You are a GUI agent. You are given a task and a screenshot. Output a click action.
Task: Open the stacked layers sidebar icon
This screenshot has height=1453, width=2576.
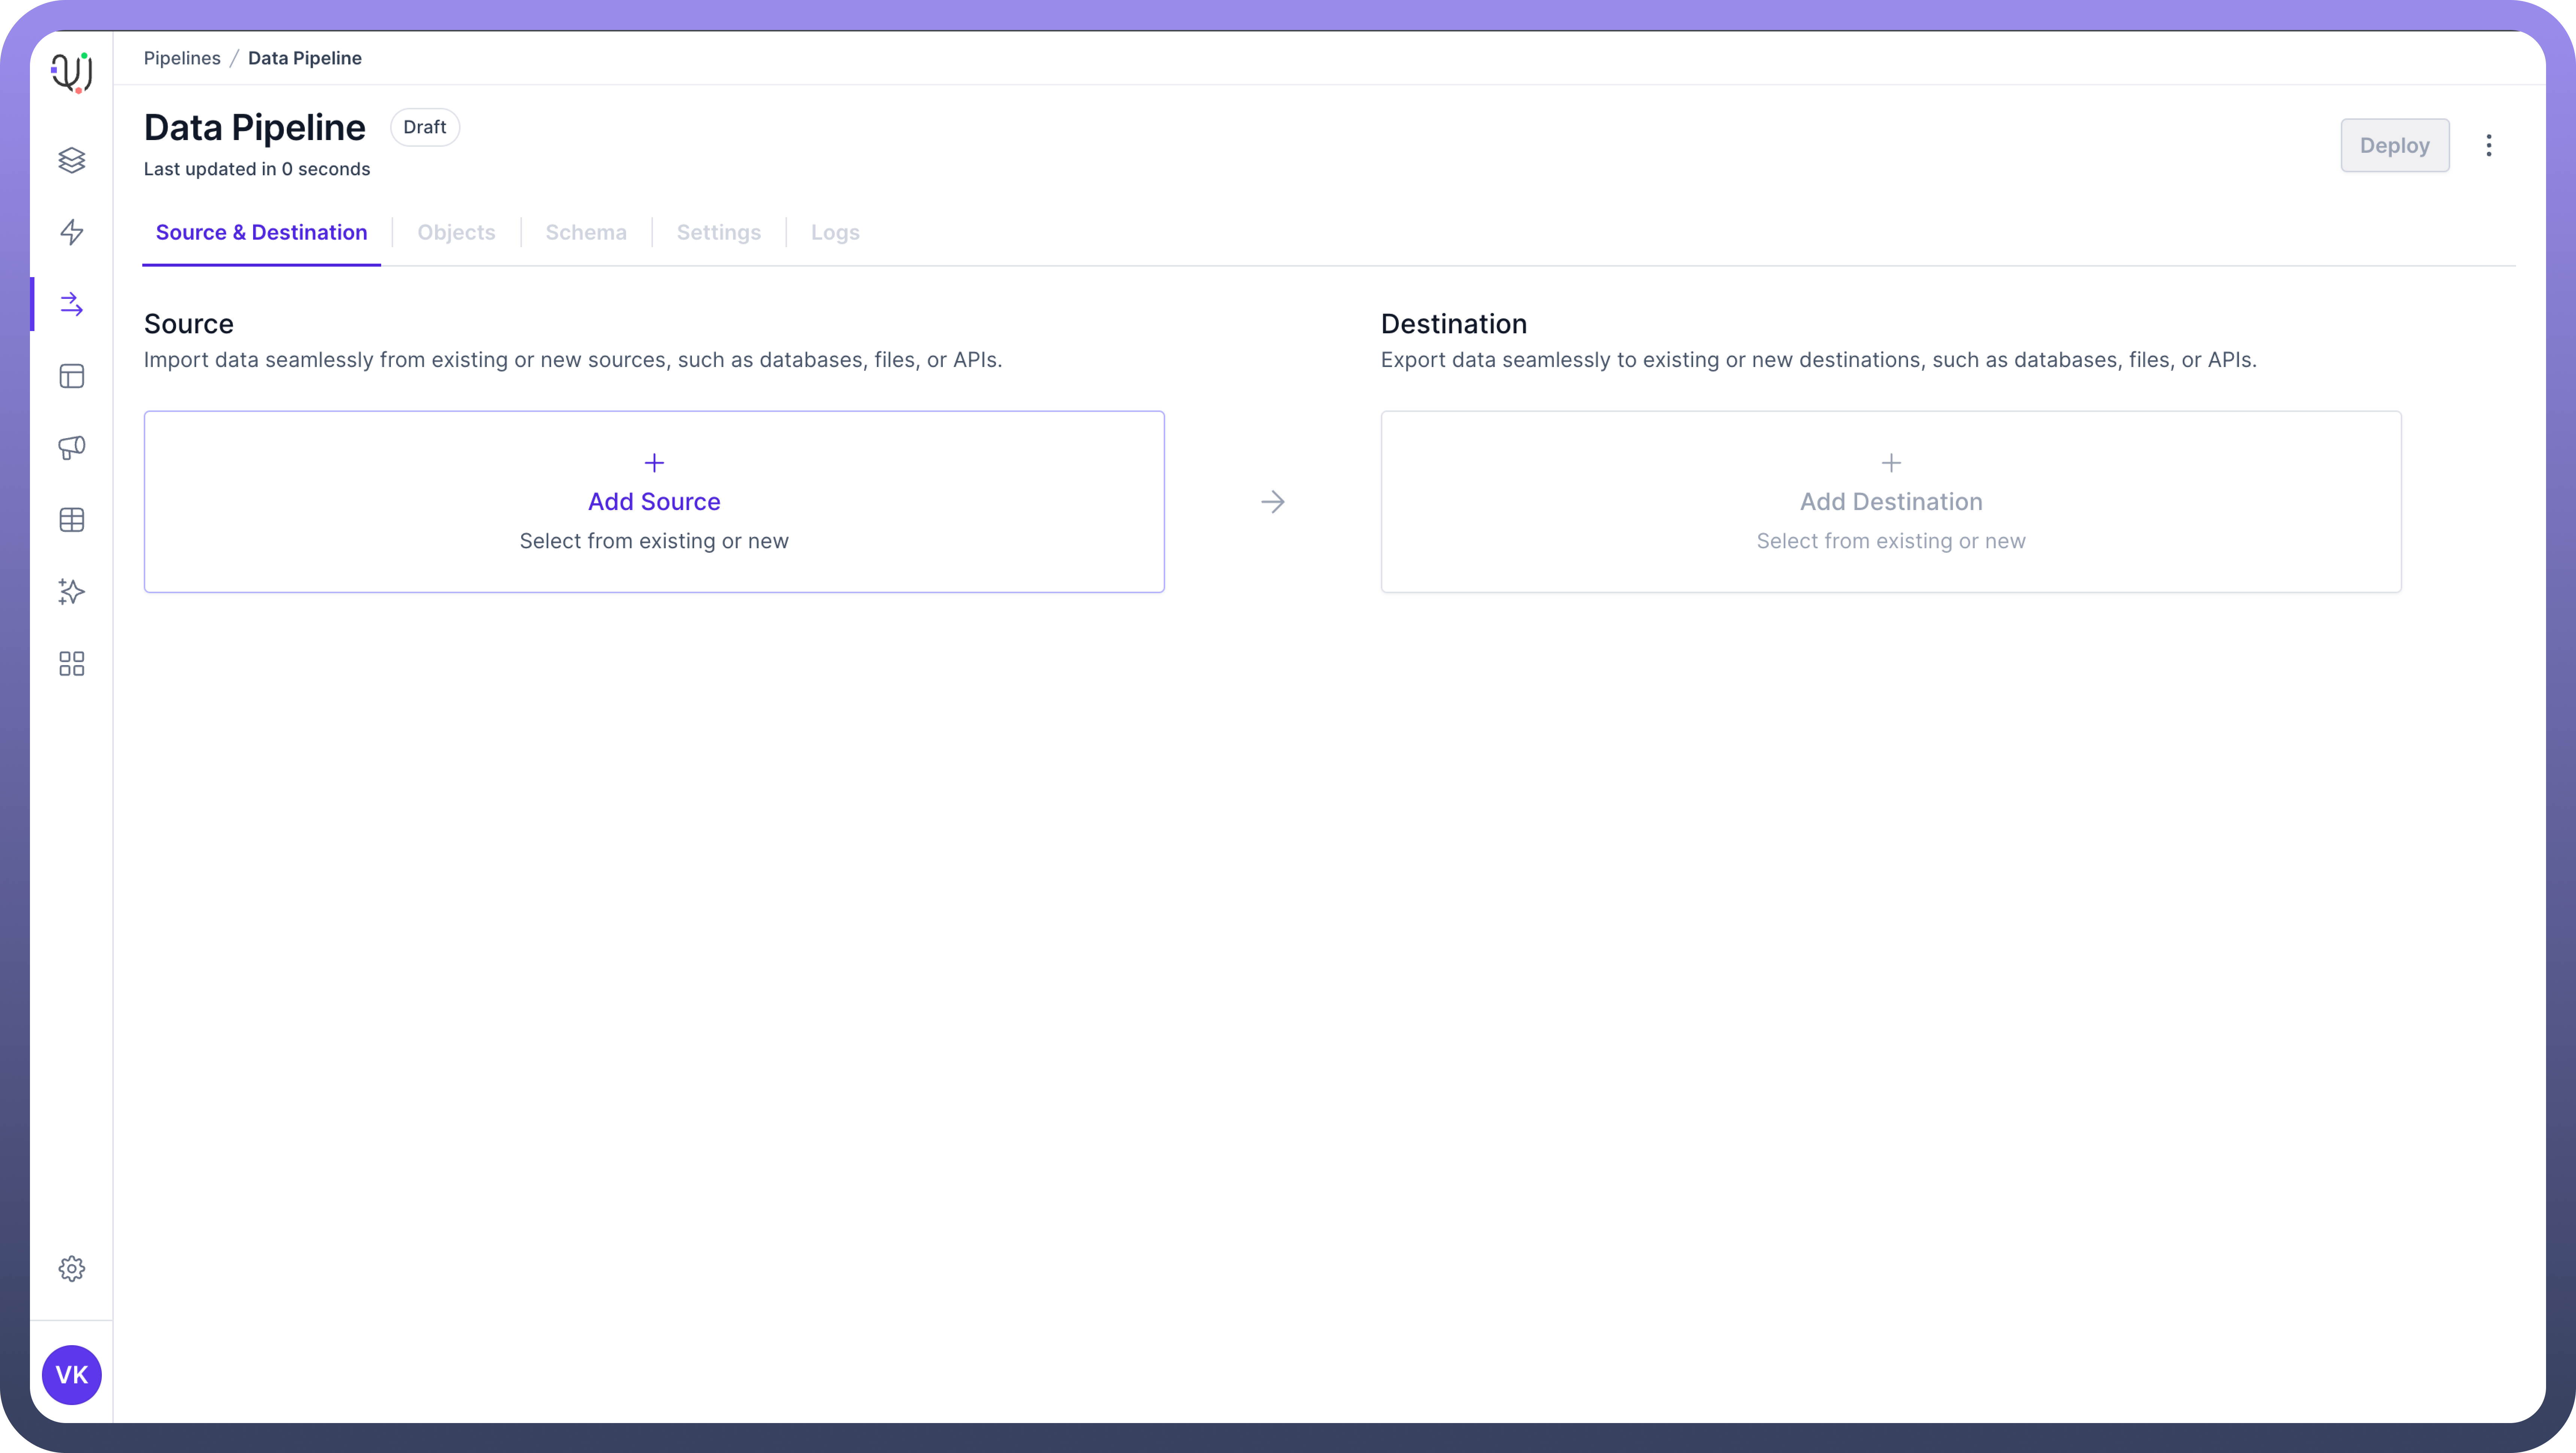pos(71,160)
